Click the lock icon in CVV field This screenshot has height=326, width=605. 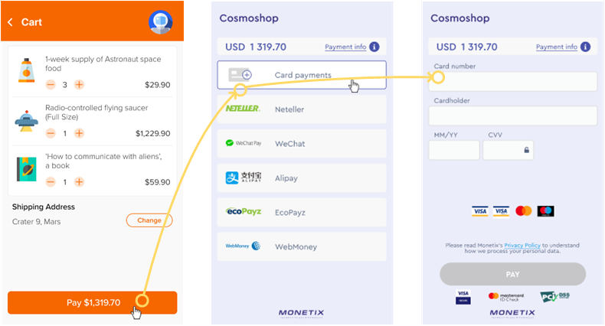tap(526, 150)
